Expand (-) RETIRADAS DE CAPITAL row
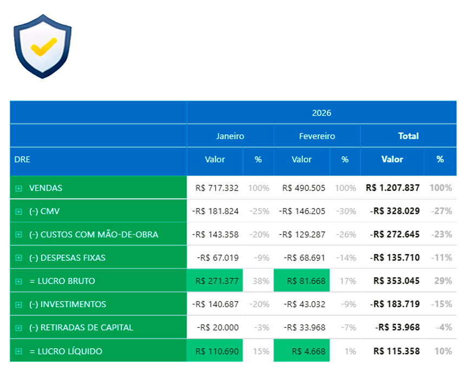Image resolution: width=471 pixels, height=372 pixels. tap(18, 328)
